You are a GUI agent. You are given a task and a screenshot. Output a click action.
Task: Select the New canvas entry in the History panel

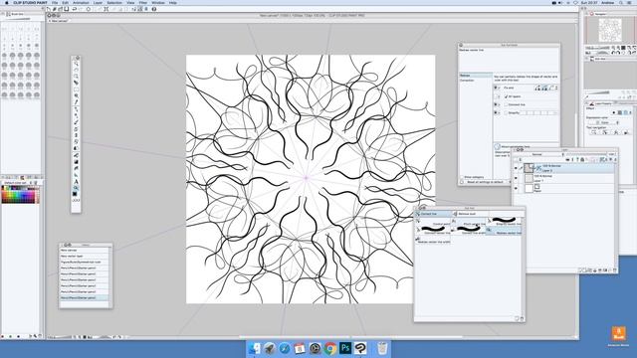[x=85, y=251]
